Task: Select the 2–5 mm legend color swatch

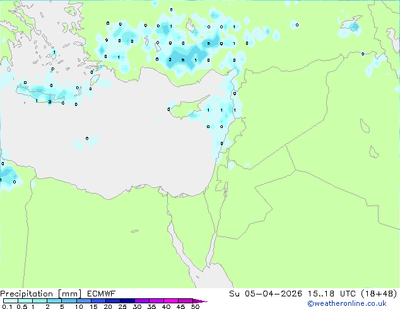Action: pos(54,301)
